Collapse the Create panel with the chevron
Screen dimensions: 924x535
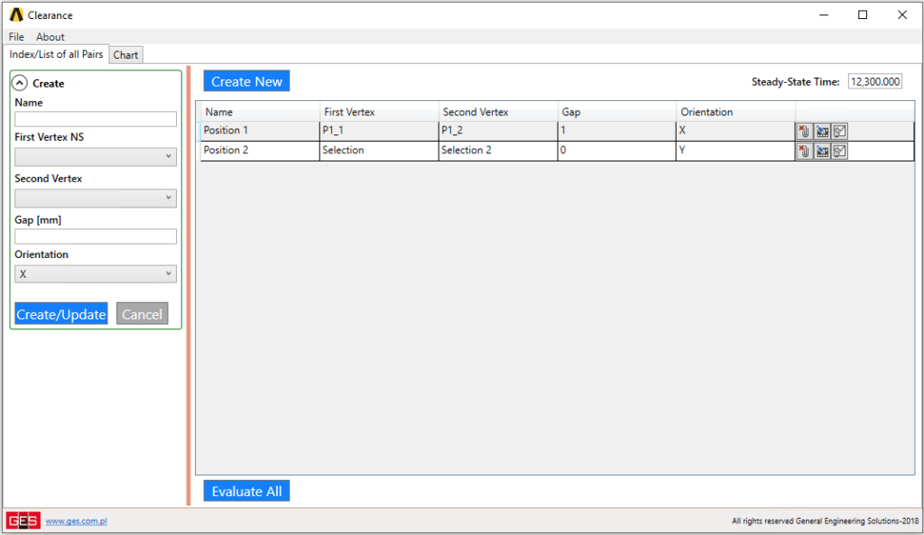21,83
